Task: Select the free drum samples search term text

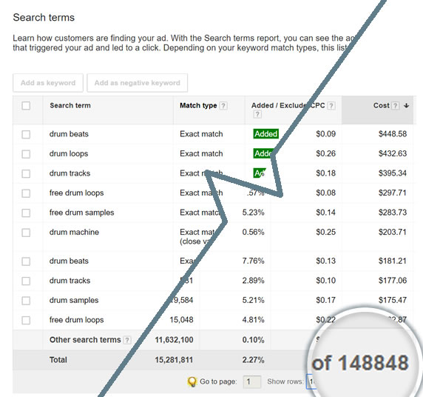Action: pyautogui.click(x=82, y=213)
